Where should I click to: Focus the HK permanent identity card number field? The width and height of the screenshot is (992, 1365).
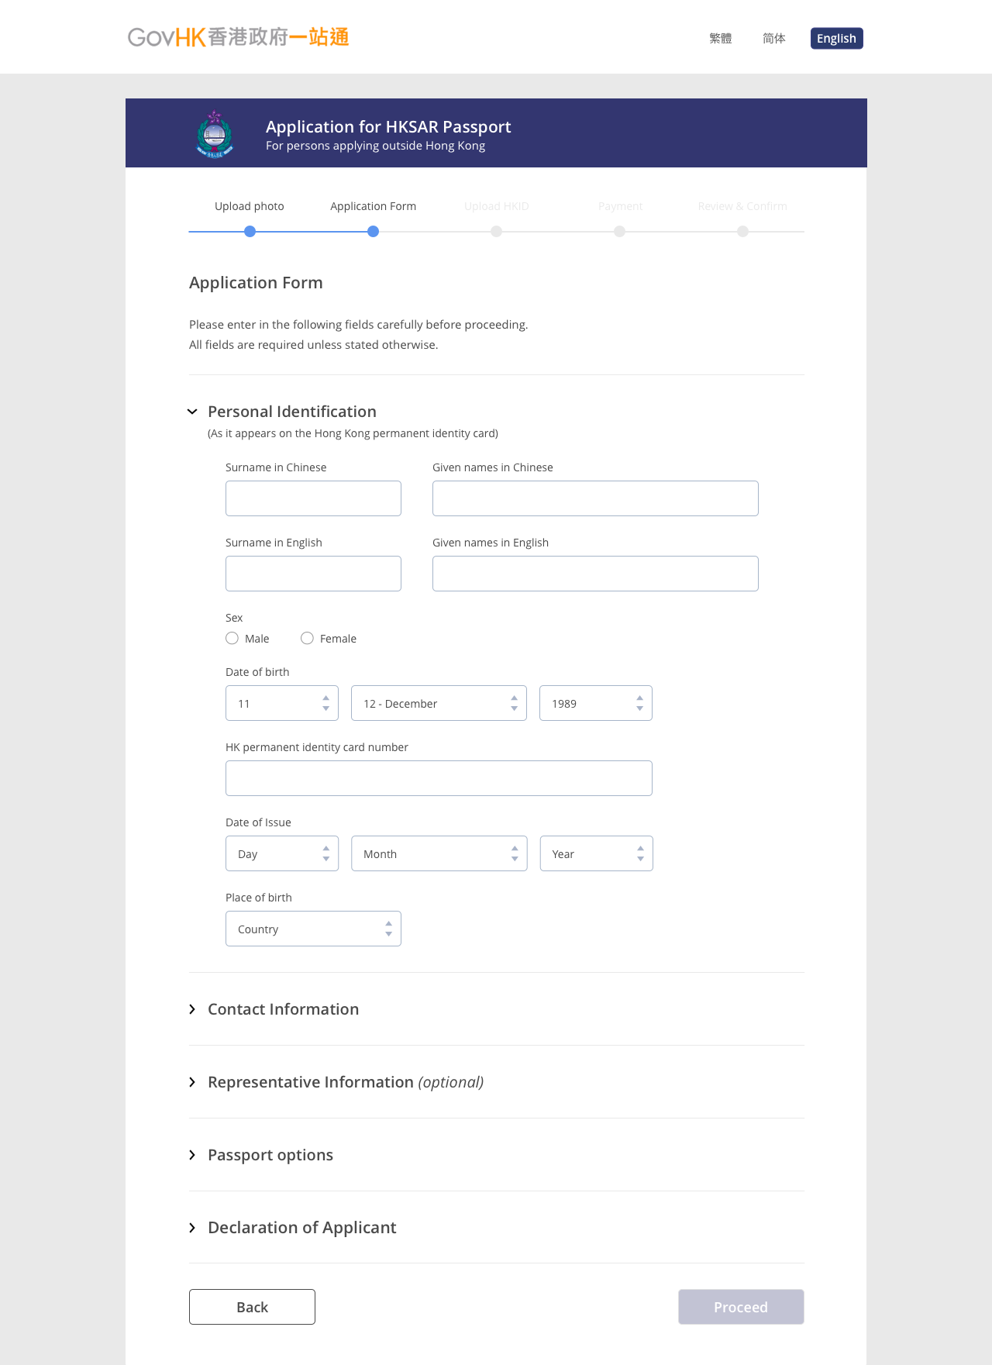439,778
